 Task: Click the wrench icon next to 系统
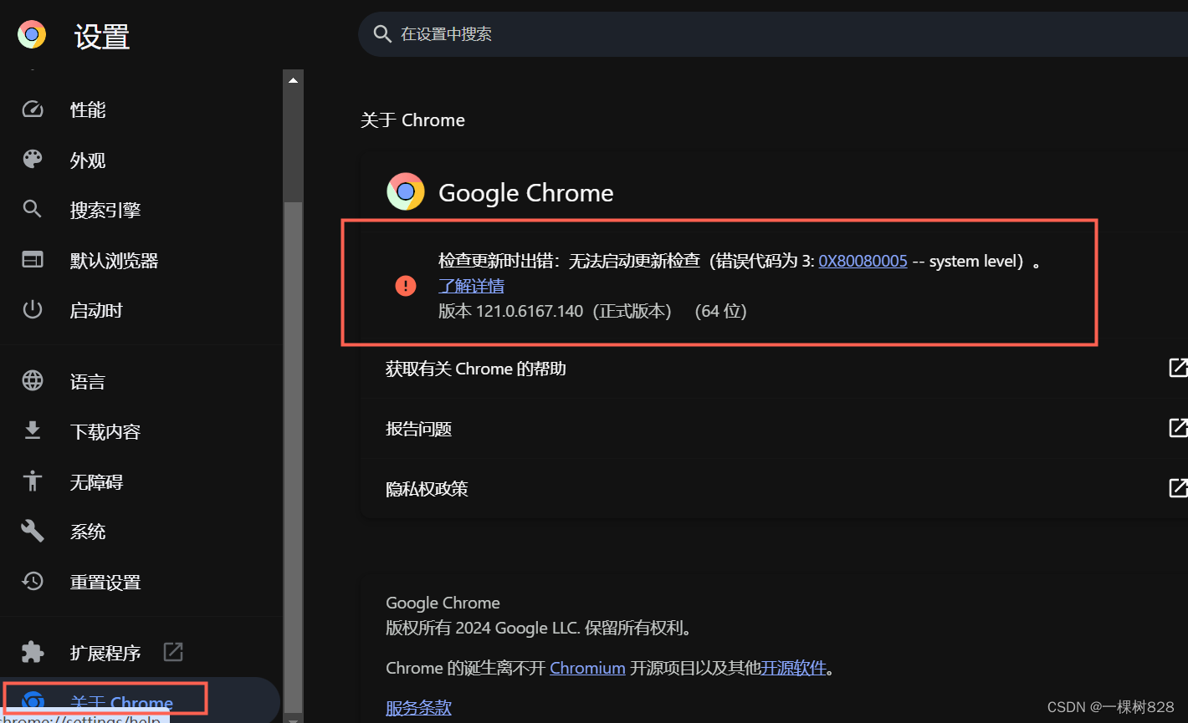click(33, 532)
